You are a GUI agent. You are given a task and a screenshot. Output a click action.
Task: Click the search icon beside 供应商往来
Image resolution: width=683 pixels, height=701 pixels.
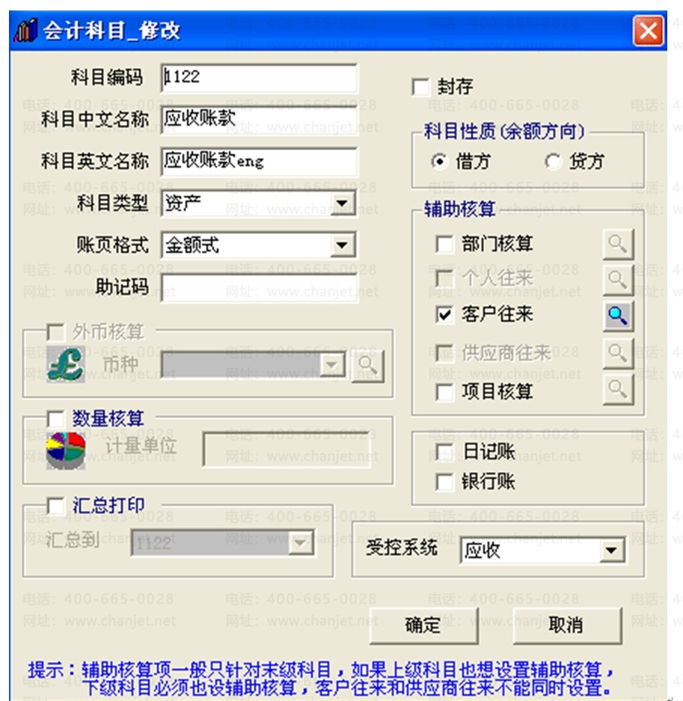(618, 353)
